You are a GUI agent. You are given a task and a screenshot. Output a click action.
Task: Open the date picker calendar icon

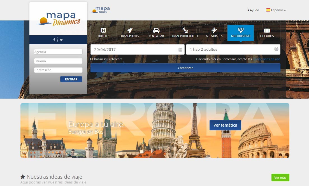click(x=180, y=50)
